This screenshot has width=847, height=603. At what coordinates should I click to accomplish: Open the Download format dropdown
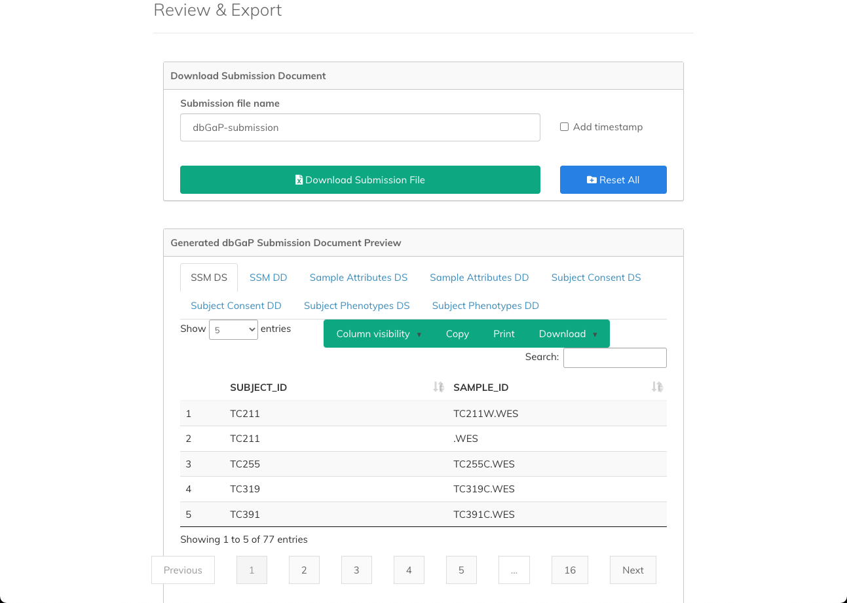tap(568, 334)
